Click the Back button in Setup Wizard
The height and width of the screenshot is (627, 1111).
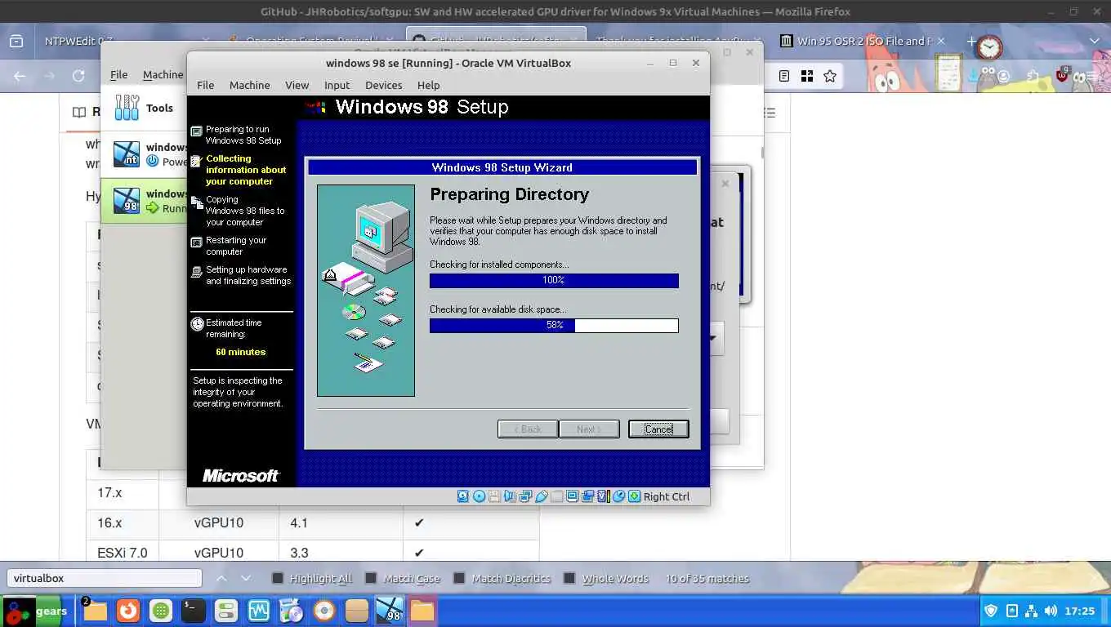pos(528,429)
